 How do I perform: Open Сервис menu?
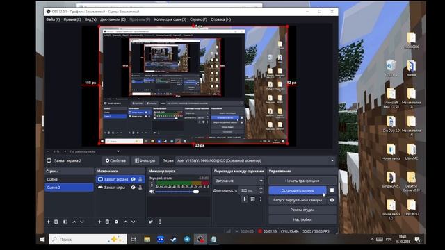coord(198,19)
